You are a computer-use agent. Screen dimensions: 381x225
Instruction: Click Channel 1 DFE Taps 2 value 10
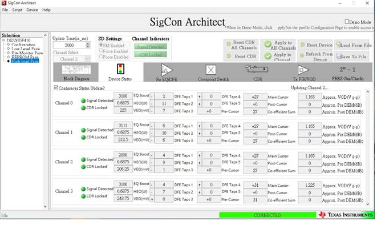point(164,133)
